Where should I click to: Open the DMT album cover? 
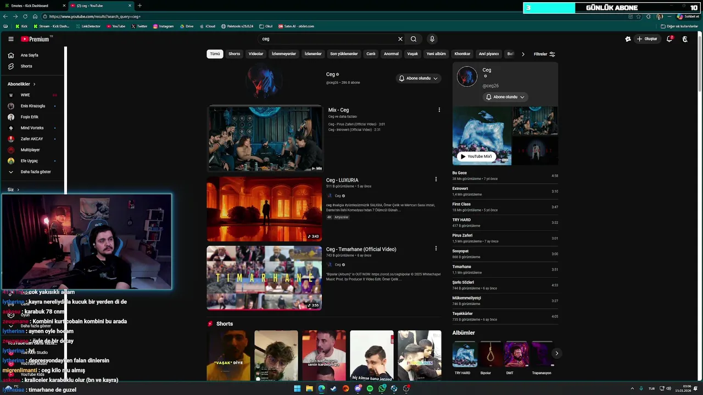pyautogui.click(x=517, y=354)
